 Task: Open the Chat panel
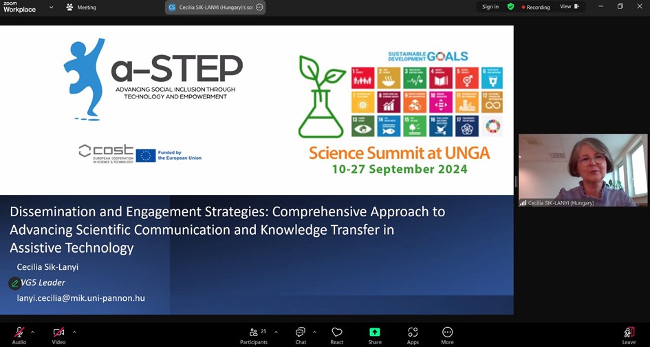click(x=301, y=335)
